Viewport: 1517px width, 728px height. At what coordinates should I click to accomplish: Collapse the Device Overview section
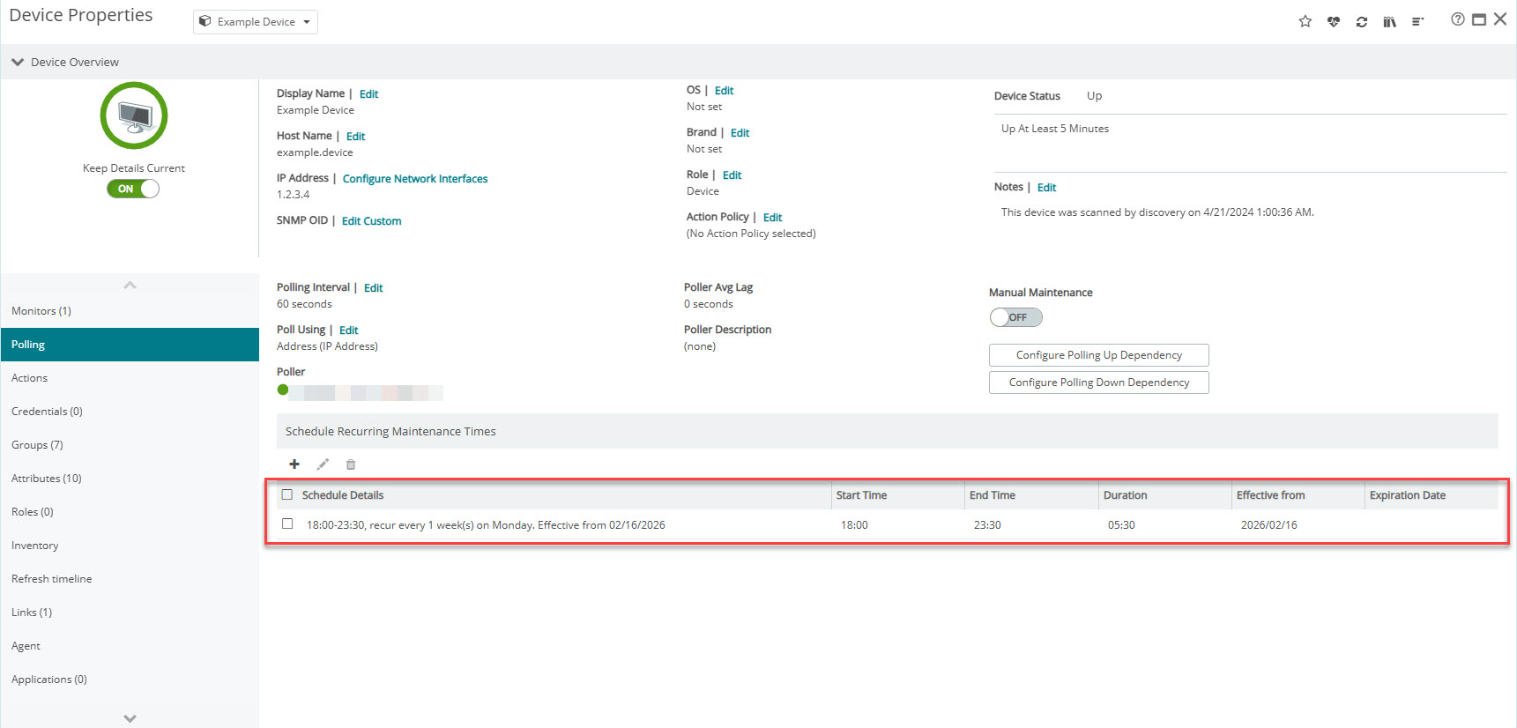pos(18,62)
